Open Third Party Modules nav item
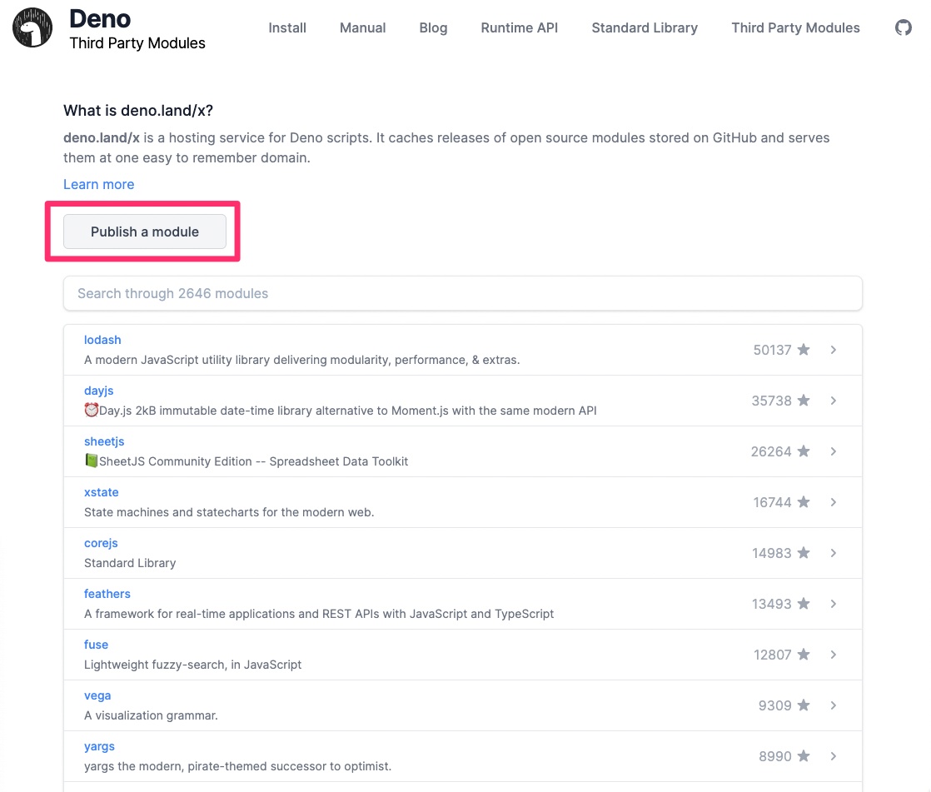This screenshot has height=792, width=931. tap(795, 28)
